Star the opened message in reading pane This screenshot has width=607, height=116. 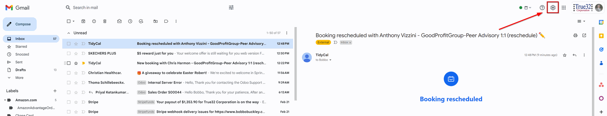564,55
